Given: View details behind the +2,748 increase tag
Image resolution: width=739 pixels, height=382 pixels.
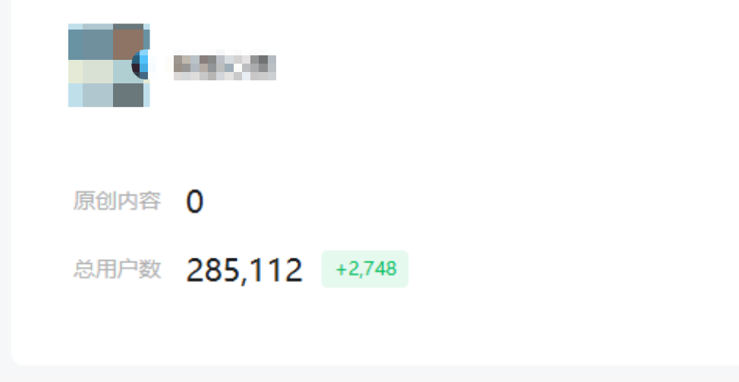Looking at the screenshot, I should (365, 269).
